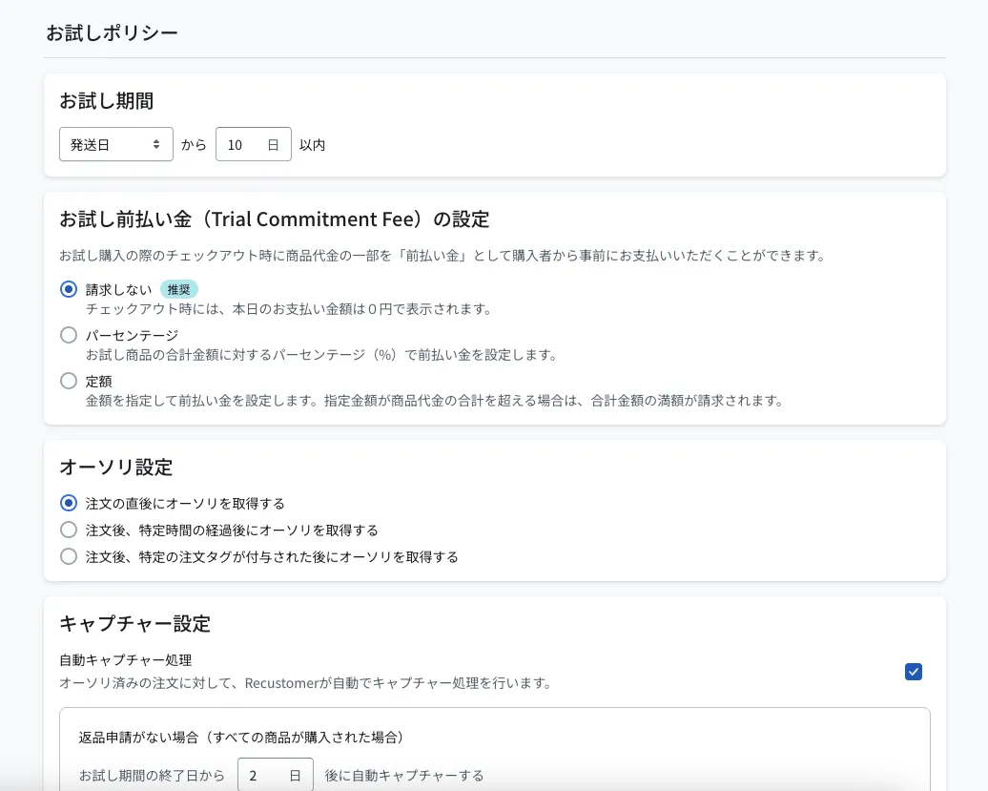The height and width of the screenshot is (791, 988).
Task: Choose 注文の直後にオーソリを取得する
Action: pos(69,503)
